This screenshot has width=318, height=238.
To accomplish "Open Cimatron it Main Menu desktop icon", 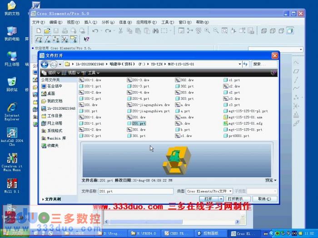I will click(x=12, y=162).
